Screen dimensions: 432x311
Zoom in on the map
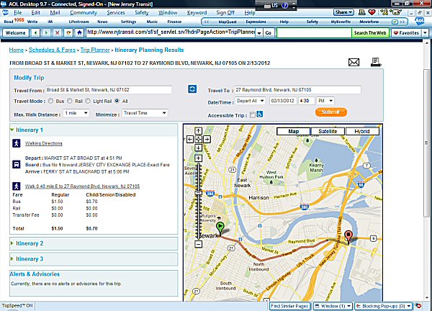pos(199,158)
